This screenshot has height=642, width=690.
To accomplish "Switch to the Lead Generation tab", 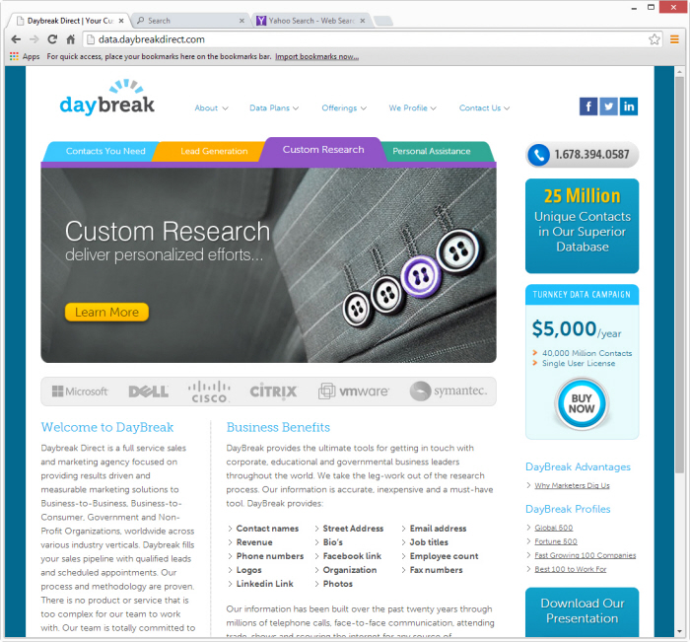I will coord(214,151).
